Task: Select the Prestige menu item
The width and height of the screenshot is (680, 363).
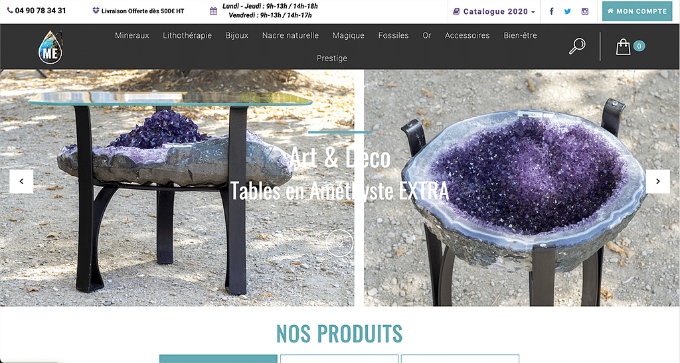Action: coord(332,58)
